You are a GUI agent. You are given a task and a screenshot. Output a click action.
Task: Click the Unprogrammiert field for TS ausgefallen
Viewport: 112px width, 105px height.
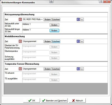pyautogui.click(x=36, y=80)
